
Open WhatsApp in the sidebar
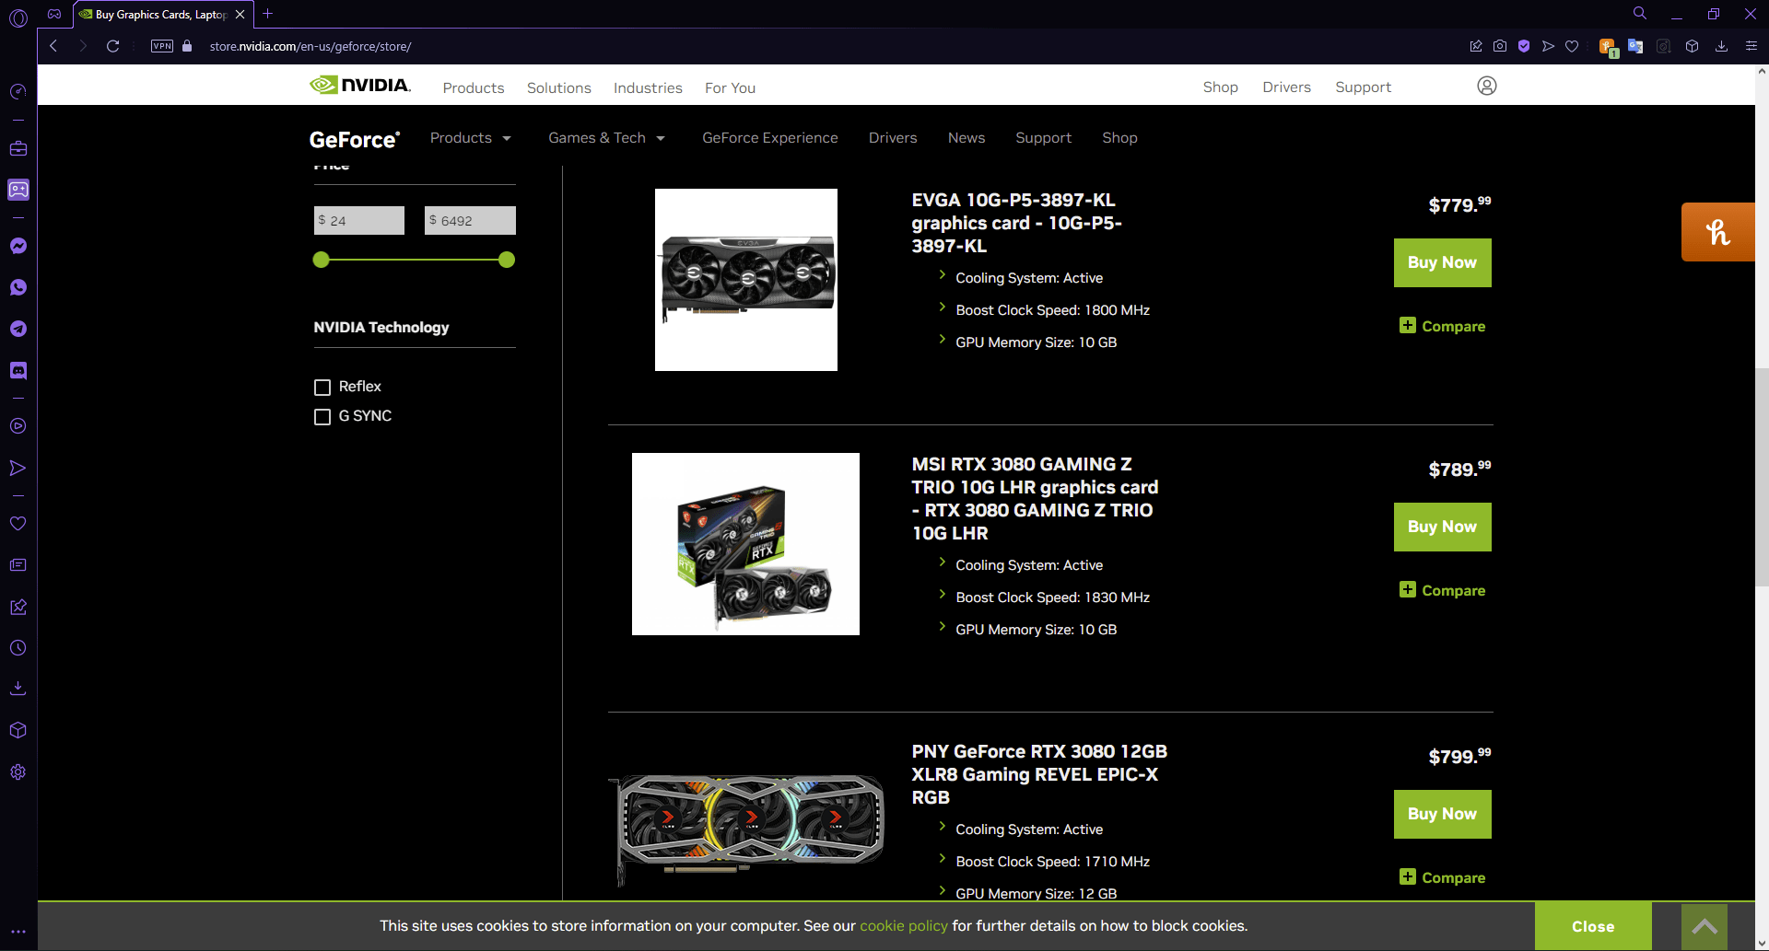coord(18,287)
